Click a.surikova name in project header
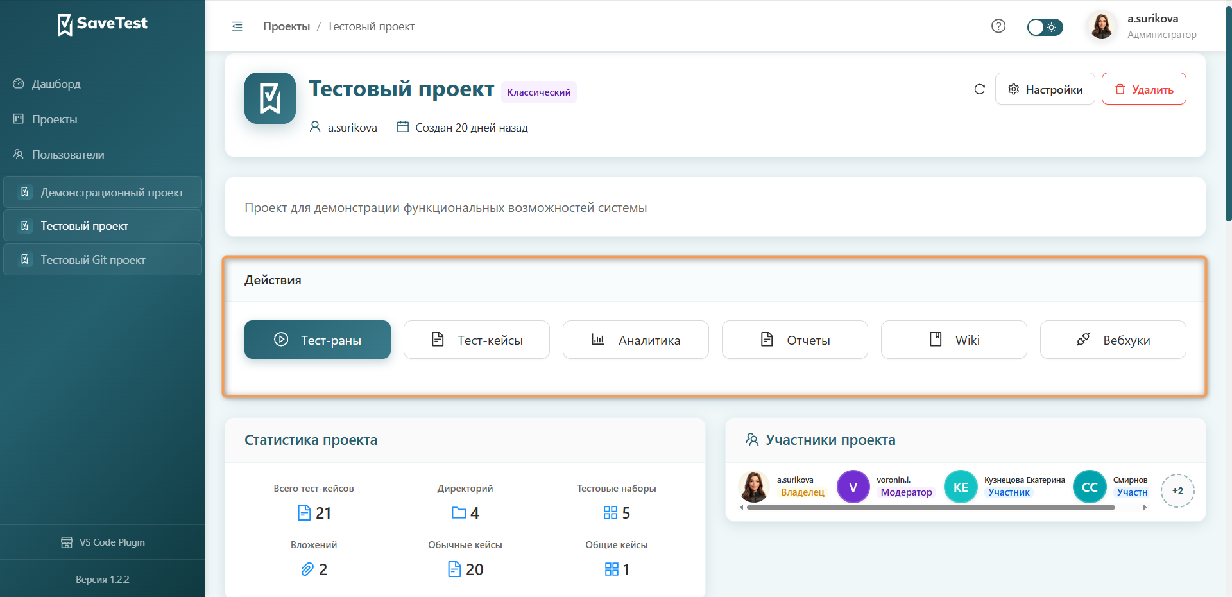The height and width of the screenshot is (597, 1232). click(x=352, y=128)
